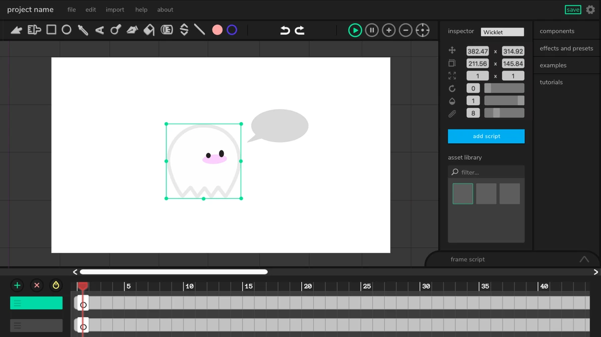Select the line drawing tool

click(199, 30)
